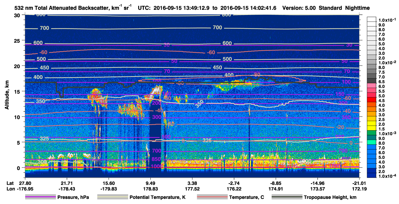399x204 pixels.
Task: Click the dark Tropopause Height legend line sample
Action: tap(287, 197)
